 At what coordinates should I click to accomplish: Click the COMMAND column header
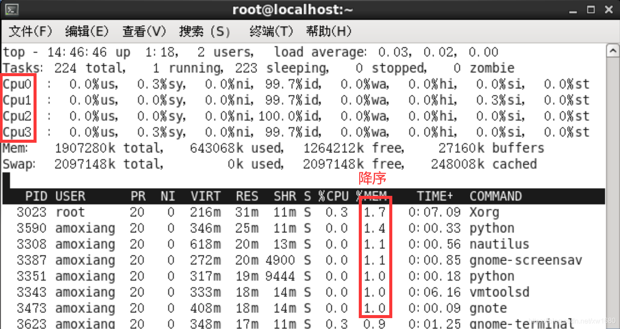click(495, 196)
